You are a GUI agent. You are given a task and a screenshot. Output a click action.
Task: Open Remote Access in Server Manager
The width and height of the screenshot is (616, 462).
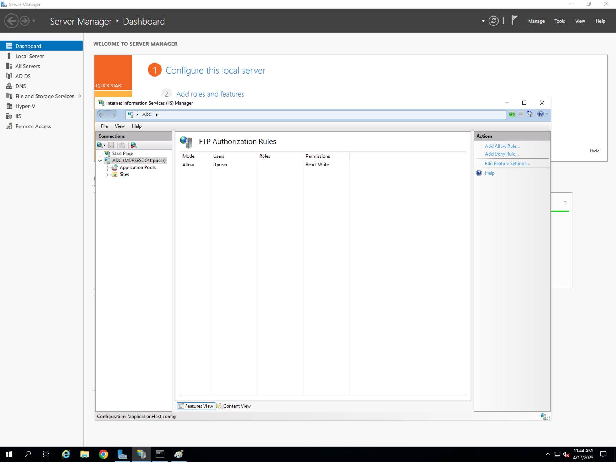point(41,126)
